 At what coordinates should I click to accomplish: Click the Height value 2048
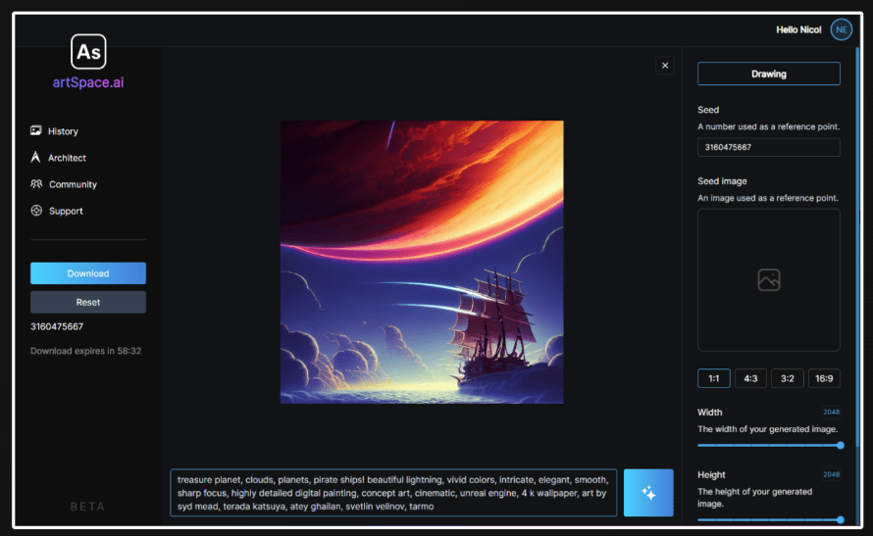831,474
